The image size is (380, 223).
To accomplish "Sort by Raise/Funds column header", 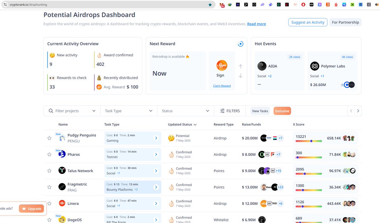I will pyautogui.click(x=251, y=125).
